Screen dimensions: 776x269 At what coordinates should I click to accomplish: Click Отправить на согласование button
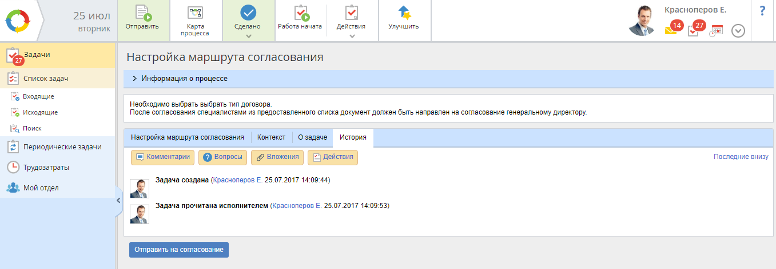pos(178,250)
